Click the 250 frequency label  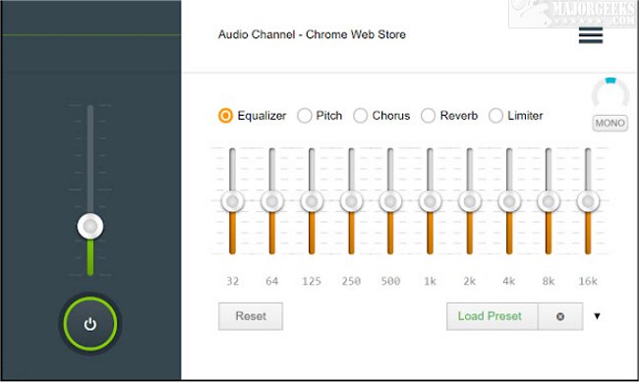[351, 281]
